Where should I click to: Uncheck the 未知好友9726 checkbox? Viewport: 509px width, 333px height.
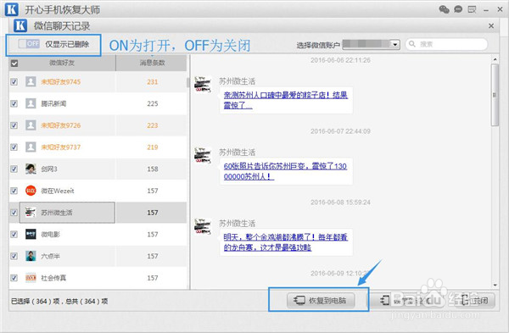[x=14, y=125]
